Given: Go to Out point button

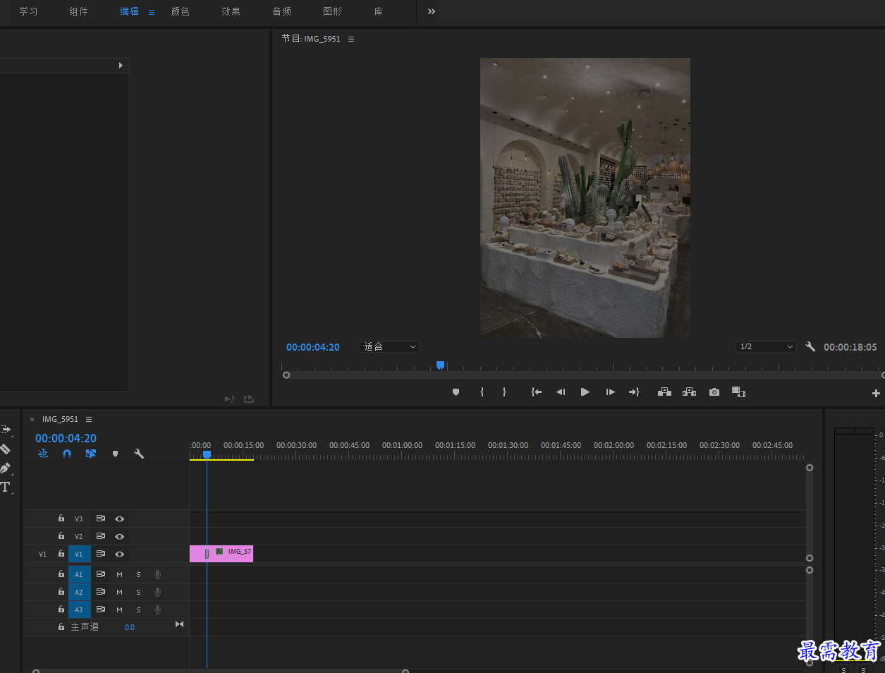Looking at the screenshot, I should pyautogui.click(x=634, y=392).
